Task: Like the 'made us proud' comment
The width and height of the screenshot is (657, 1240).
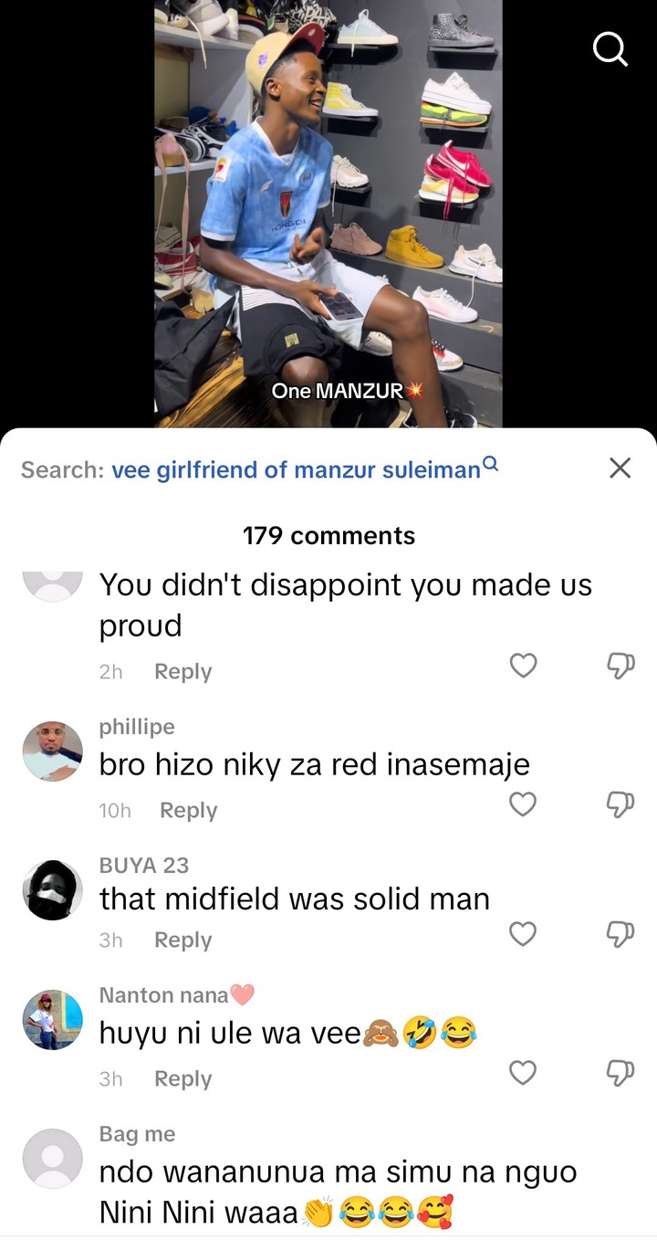Action: pyautogui.click(x=523, y=666)
